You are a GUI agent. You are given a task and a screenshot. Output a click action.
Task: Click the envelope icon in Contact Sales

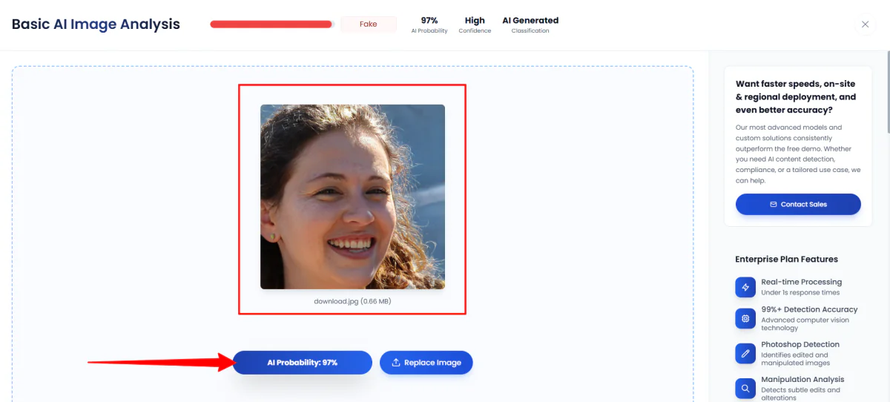coord(774,204)
